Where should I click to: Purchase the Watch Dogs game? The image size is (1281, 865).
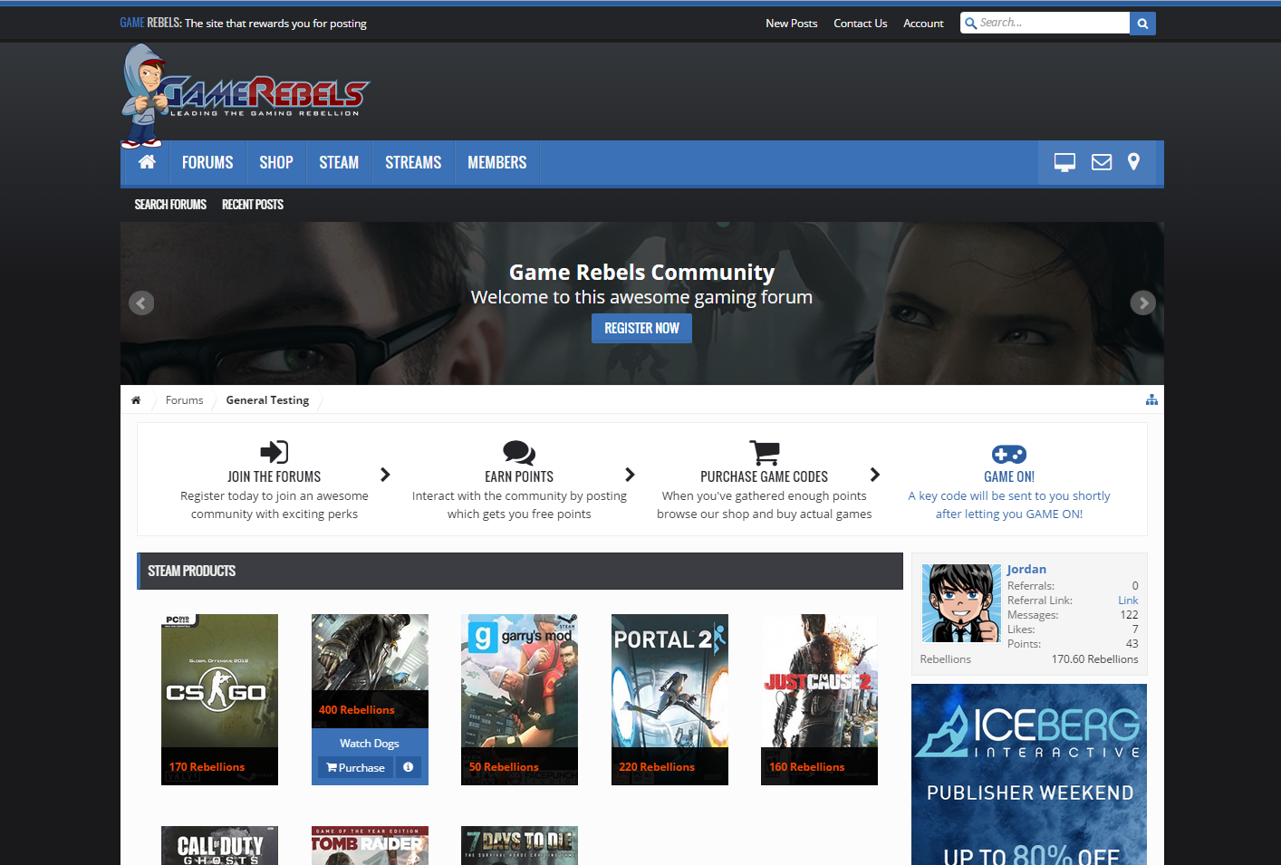pos(355,767)
